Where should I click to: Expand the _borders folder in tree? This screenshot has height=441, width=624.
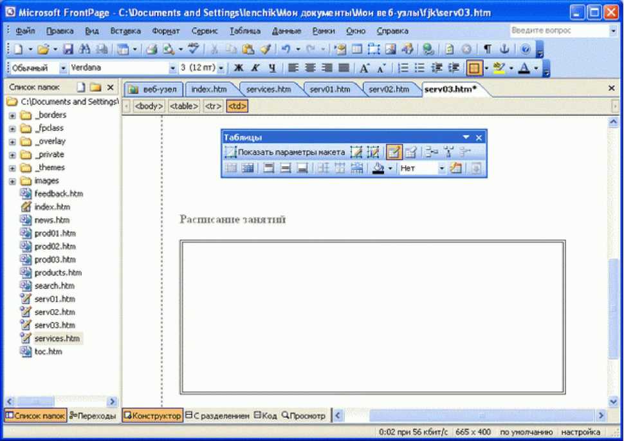12,115
